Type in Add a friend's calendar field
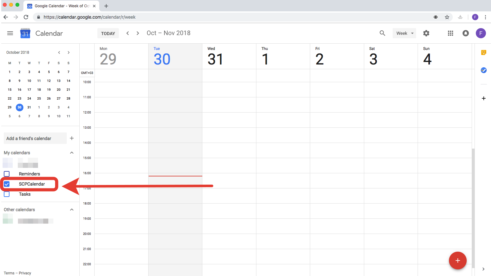The width and height of the screenshot is (491, 276). point(35,138)
